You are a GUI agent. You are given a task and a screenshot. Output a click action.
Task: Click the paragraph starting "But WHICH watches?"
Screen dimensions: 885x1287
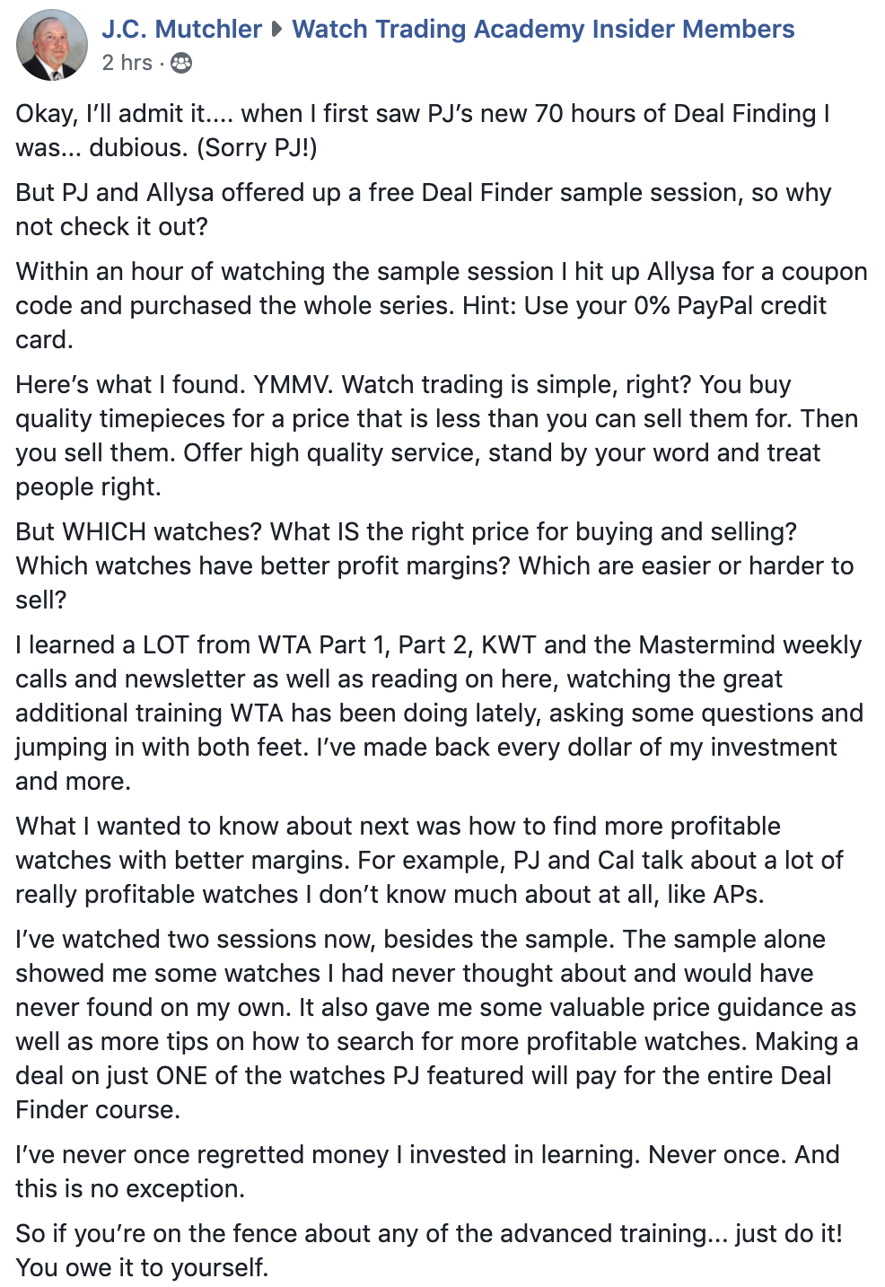pyautogui.click(x=434, y=565)
